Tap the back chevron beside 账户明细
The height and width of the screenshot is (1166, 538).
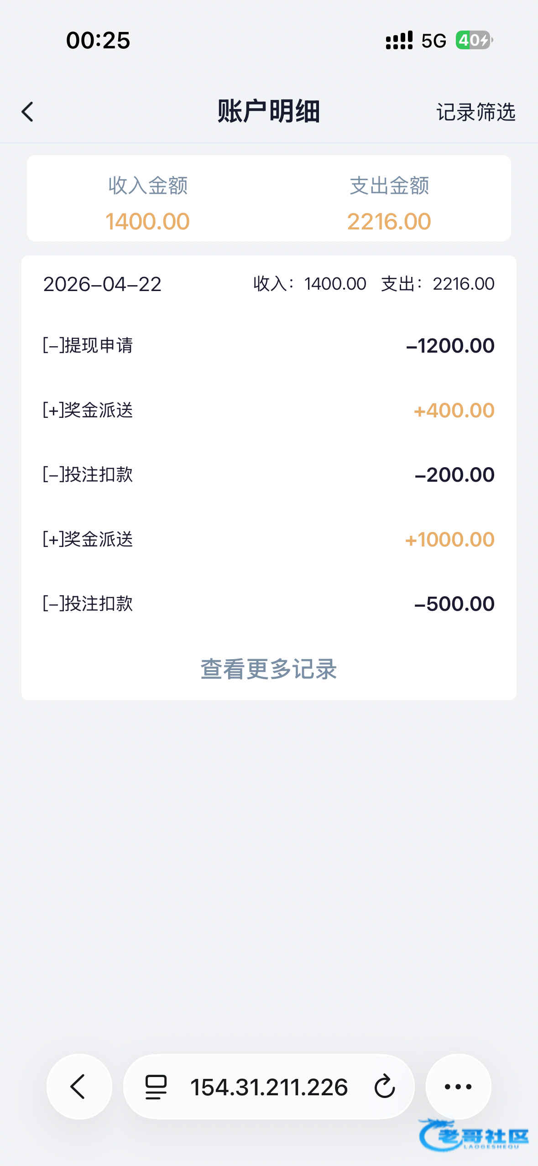pos(27,112)
